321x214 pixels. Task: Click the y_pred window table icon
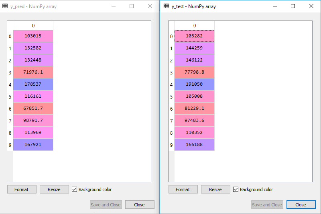pos(5,6)
